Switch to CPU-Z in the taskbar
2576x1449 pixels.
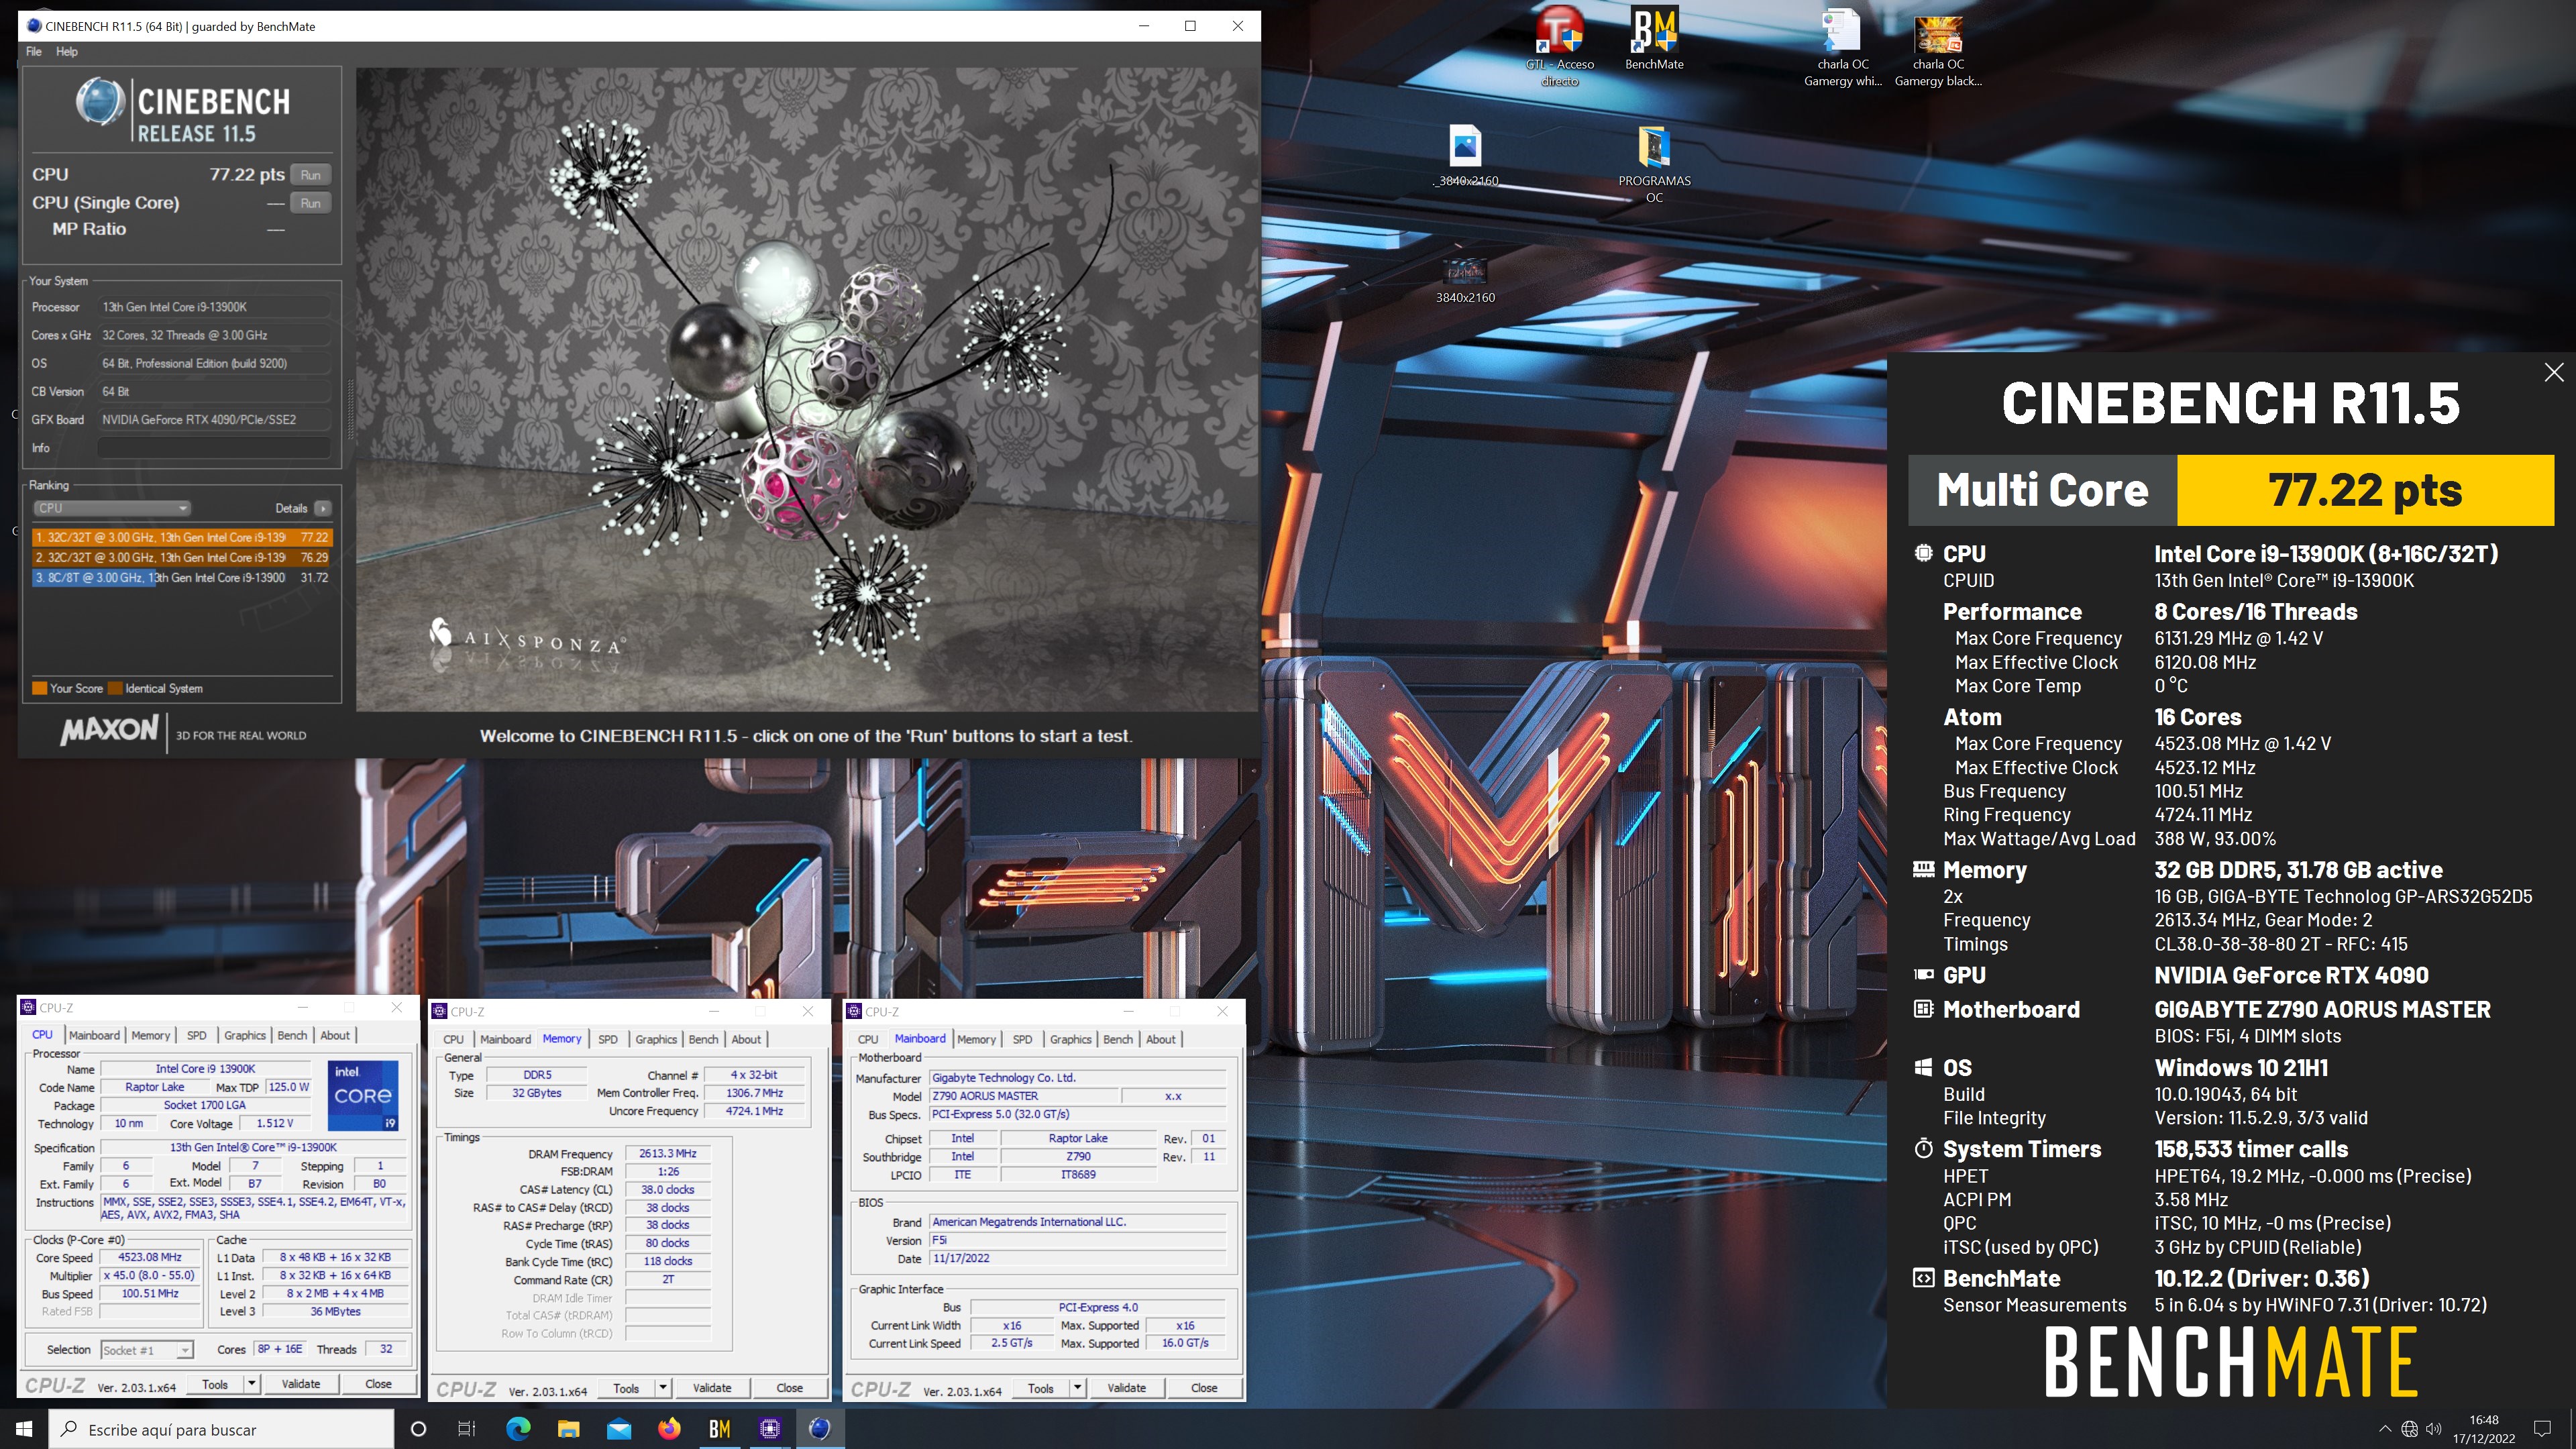tap(770, 1429)
